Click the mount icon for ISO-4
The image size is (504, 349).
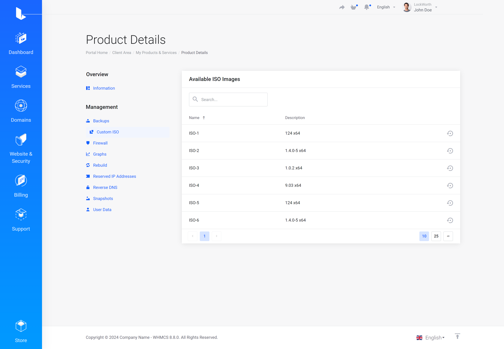(x=450, y=186)
